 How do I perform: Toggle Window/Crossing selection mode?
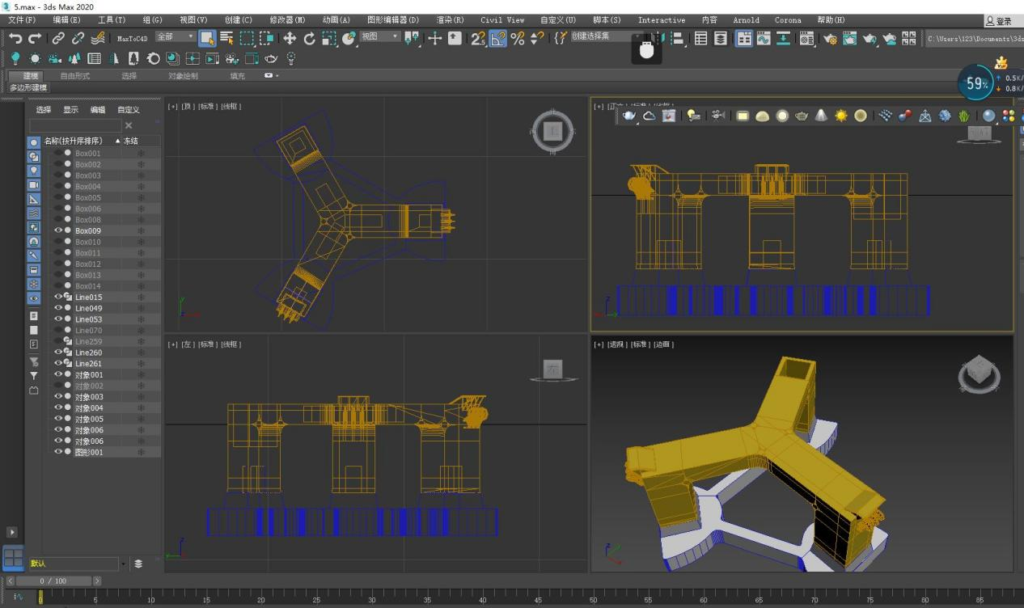coord(266,38)
